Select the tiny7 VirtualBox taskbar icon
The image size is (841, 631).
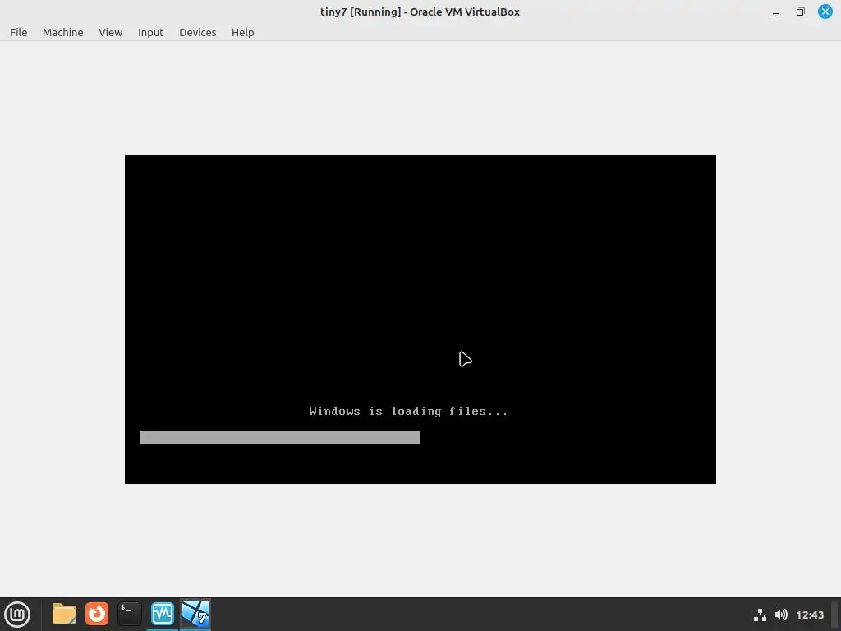[x=195, y=614]
